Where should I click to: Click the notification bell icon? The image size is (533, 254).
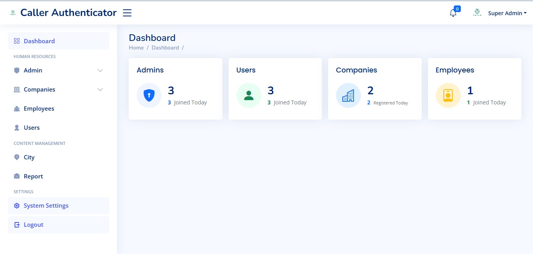click(x=453, y=13)
